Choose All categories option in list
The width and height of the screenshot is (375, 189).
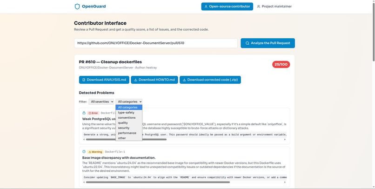[x=129, y=108]
